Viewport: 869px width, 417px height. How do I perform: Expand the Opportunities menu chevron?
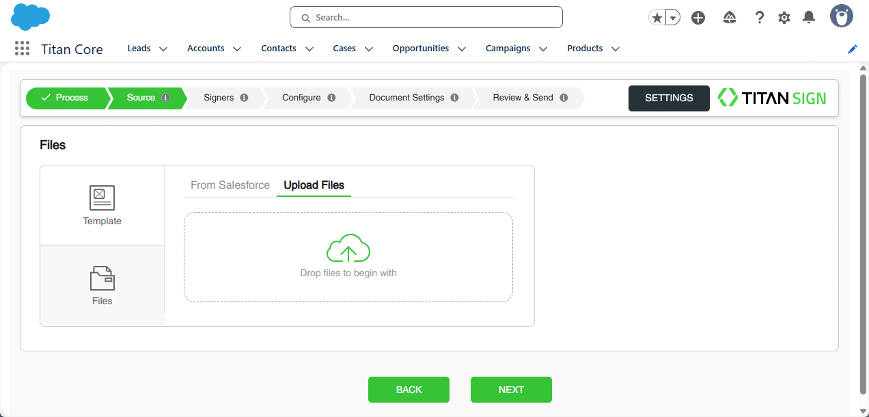click(x=462, y=49)
